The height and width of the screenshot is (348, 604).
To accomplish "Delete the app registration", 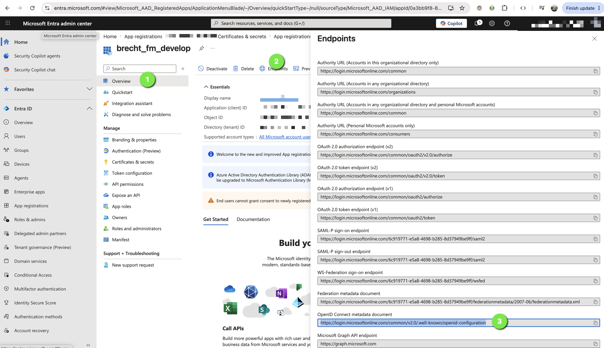I will [x=244, y=69].
